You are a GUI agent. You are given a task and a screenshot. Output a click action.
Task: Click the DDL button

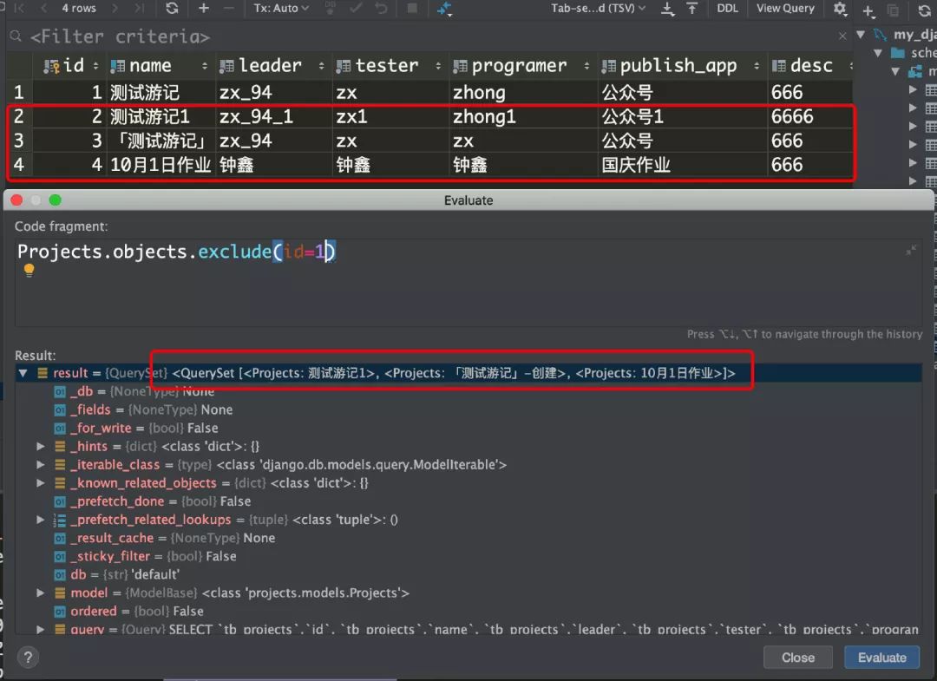coord(727,9)
